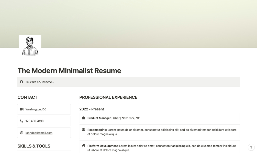Open the help question mark button
Viewport: 257px width, 153px height.
point(251,147)
